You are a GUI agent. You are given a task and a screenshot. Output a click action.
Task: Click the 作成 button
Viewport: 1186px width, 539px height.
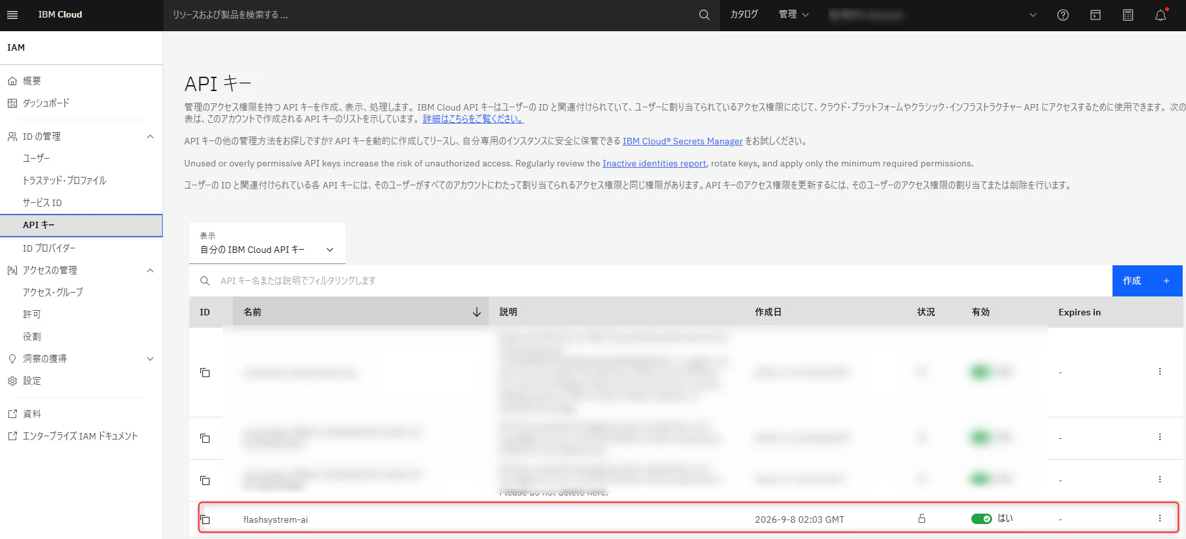(1147, 281)
